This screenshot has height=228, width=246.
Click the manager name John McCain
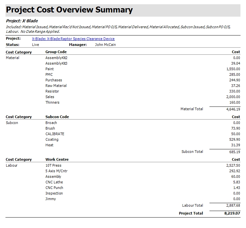[x=105, y=45]
